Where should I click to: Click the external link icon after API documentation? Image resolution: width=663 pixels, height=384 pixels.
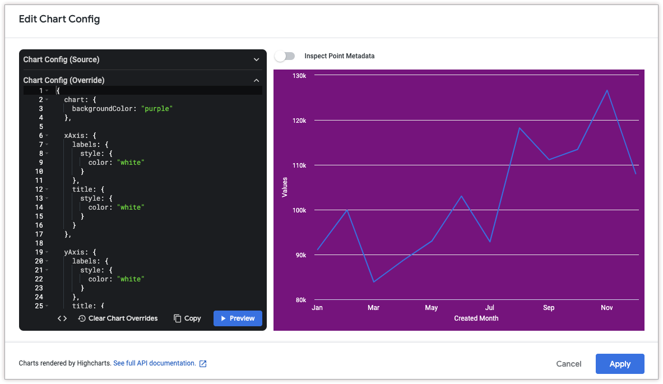[203, 364]
